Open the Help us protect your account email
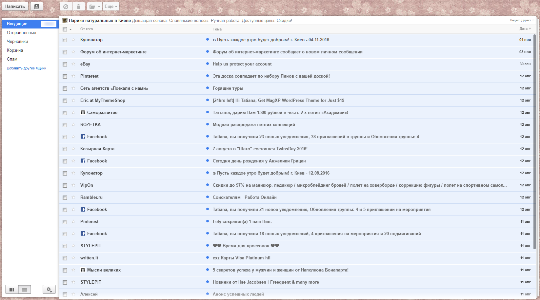 point(242,64)
